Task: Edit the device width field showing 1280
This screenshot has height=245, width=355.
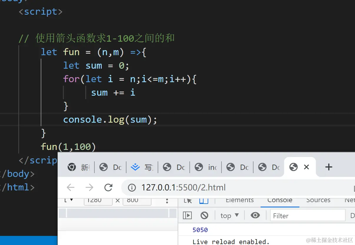Action: (98, 201)
